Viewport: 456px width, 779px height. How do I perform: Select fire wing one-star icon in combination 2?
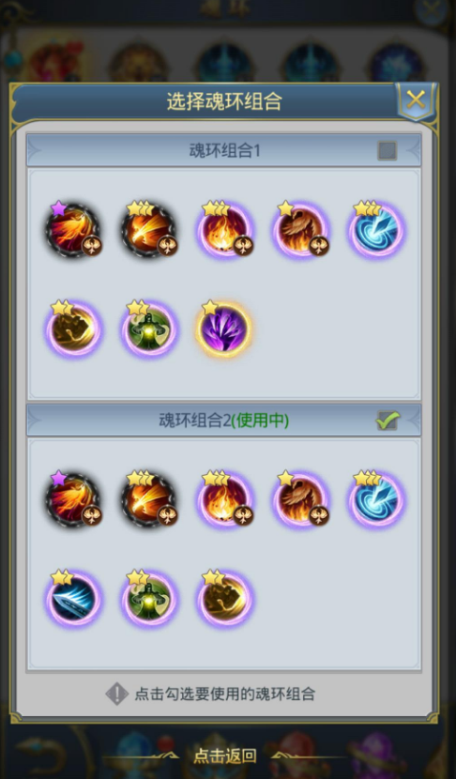coord(300,500)
